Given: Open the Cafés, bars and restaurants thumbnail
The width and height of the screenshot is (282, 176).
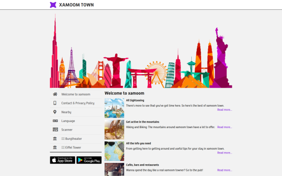Looking at the screenshot, I should [x=114, y=169].
